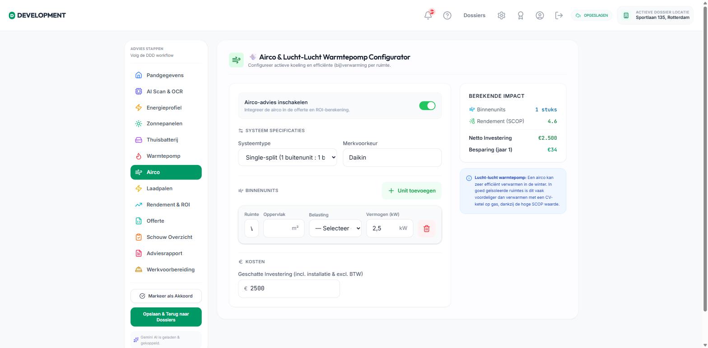Click the award badge icon in header
Viewport: 708px width, 348px height.
coord(521,15)
